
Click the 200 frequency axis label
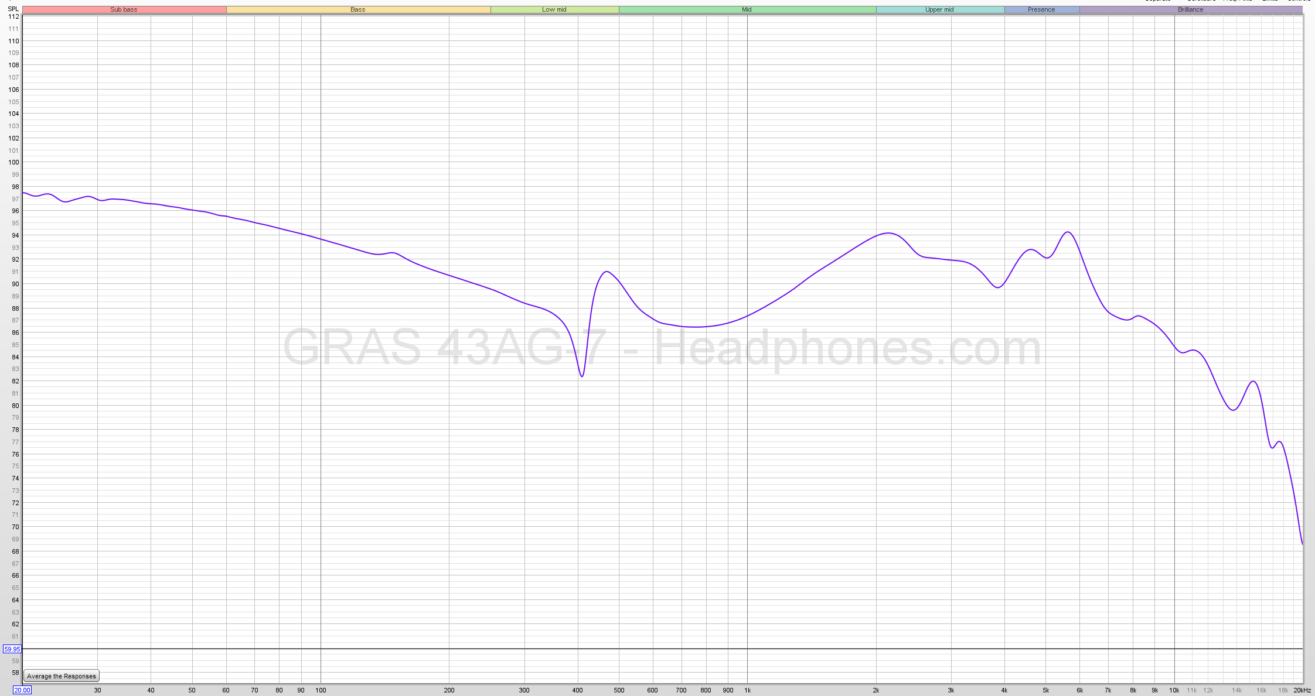[449, 690]
